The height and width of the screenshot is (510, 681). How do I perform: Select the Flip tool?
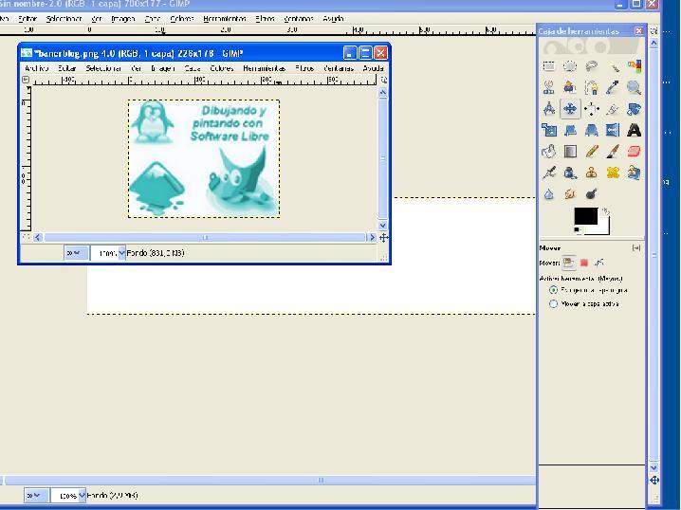coord(613,130)
